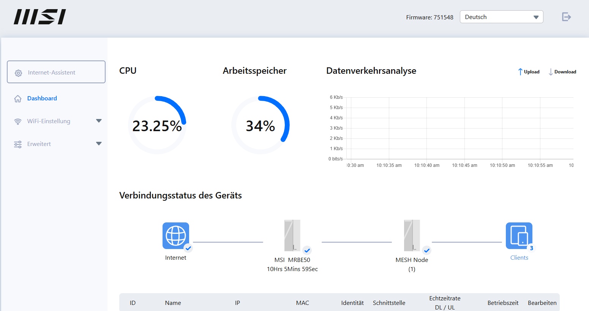Click the Bearbeiten column header
Screen dimensions: 589x311
click(x=542, y=303)
